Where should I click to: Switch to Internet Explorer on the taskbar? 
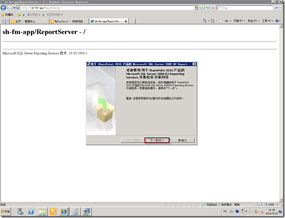click(x=64, y=212)
